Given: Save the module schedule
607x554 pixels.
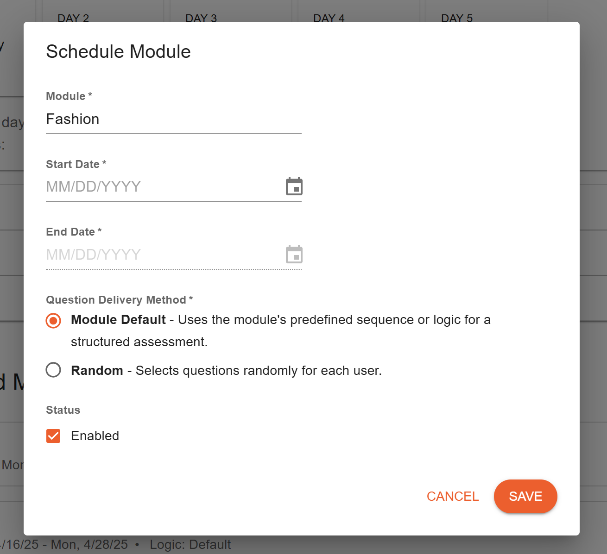Looking at the screenshot, I should tap(525, 496).
